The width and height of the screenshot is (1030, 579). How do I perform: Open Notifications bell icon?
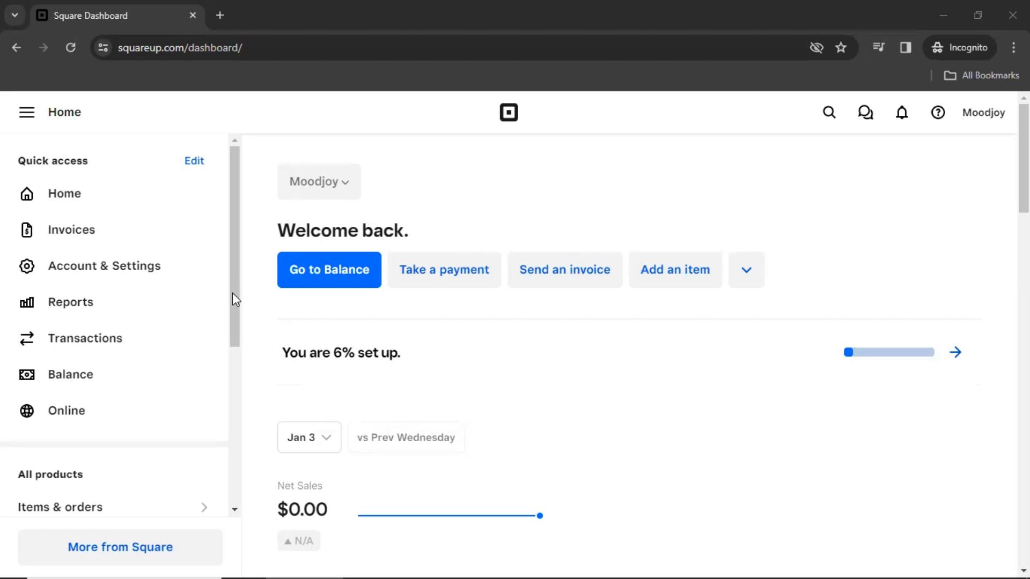click(x=903, y=113)
